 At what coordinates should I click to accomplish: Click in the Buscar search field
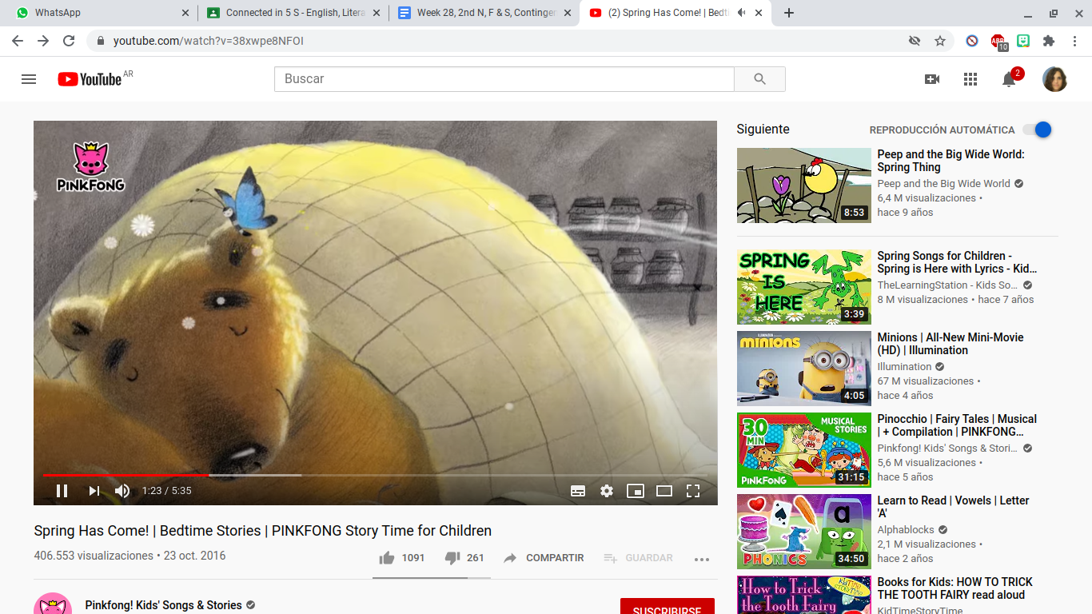click(x=504, y=79)
